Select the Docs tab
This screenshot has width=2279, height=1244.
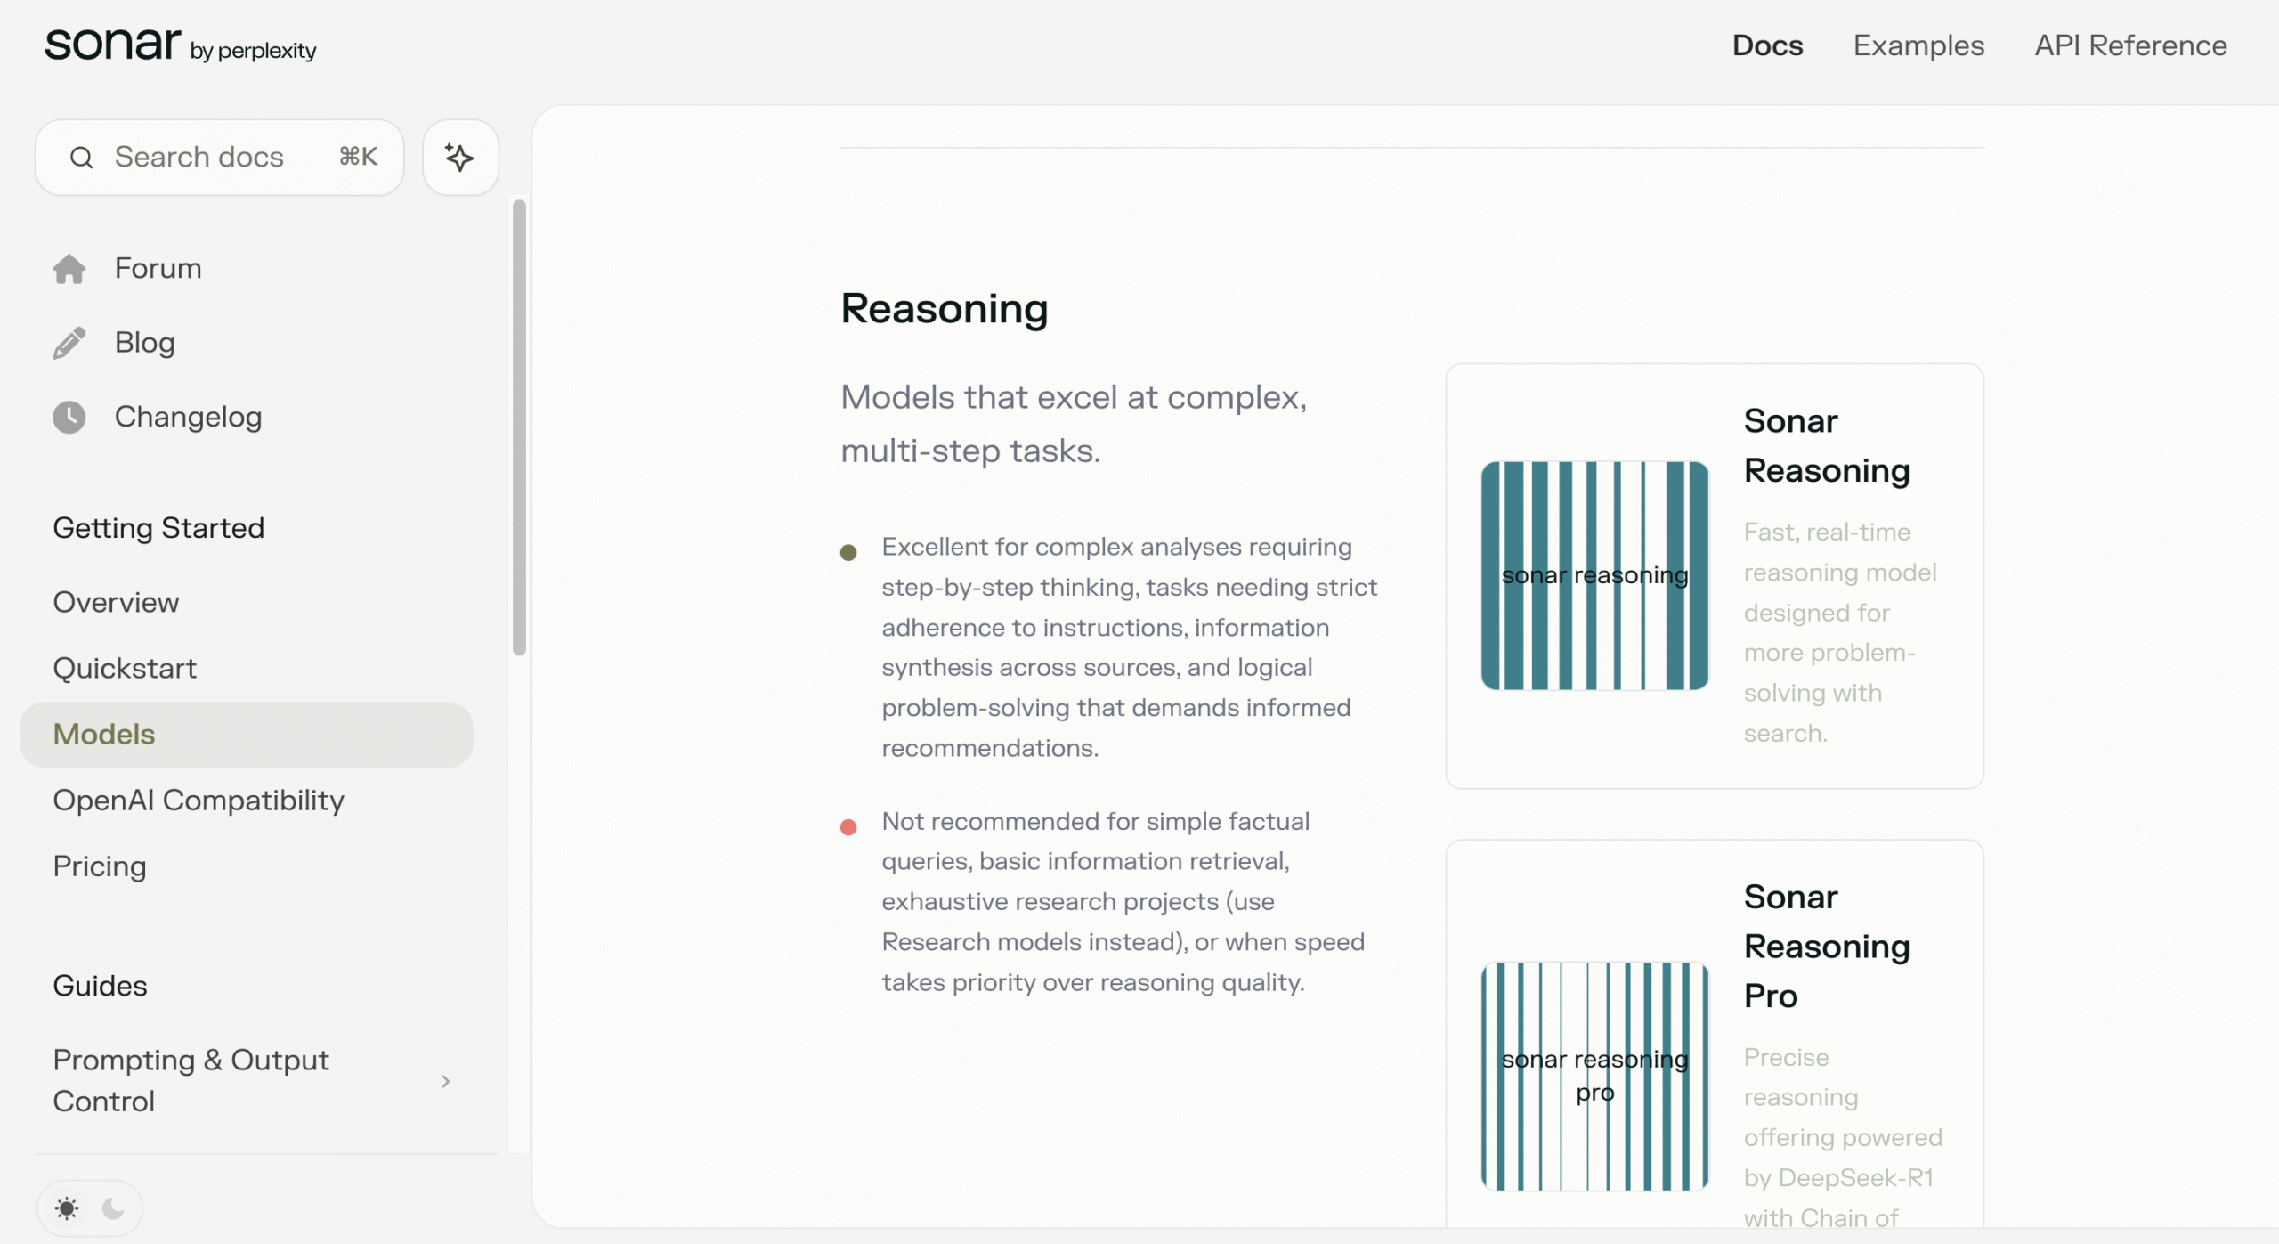coord(1767,45)
